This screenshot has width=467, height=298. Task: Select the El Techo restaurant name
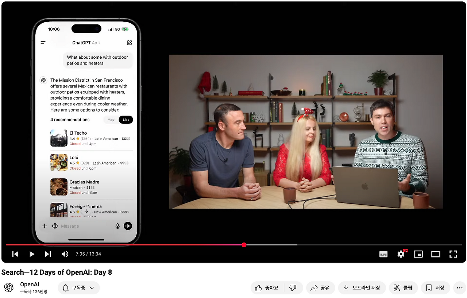click(78, 133)
